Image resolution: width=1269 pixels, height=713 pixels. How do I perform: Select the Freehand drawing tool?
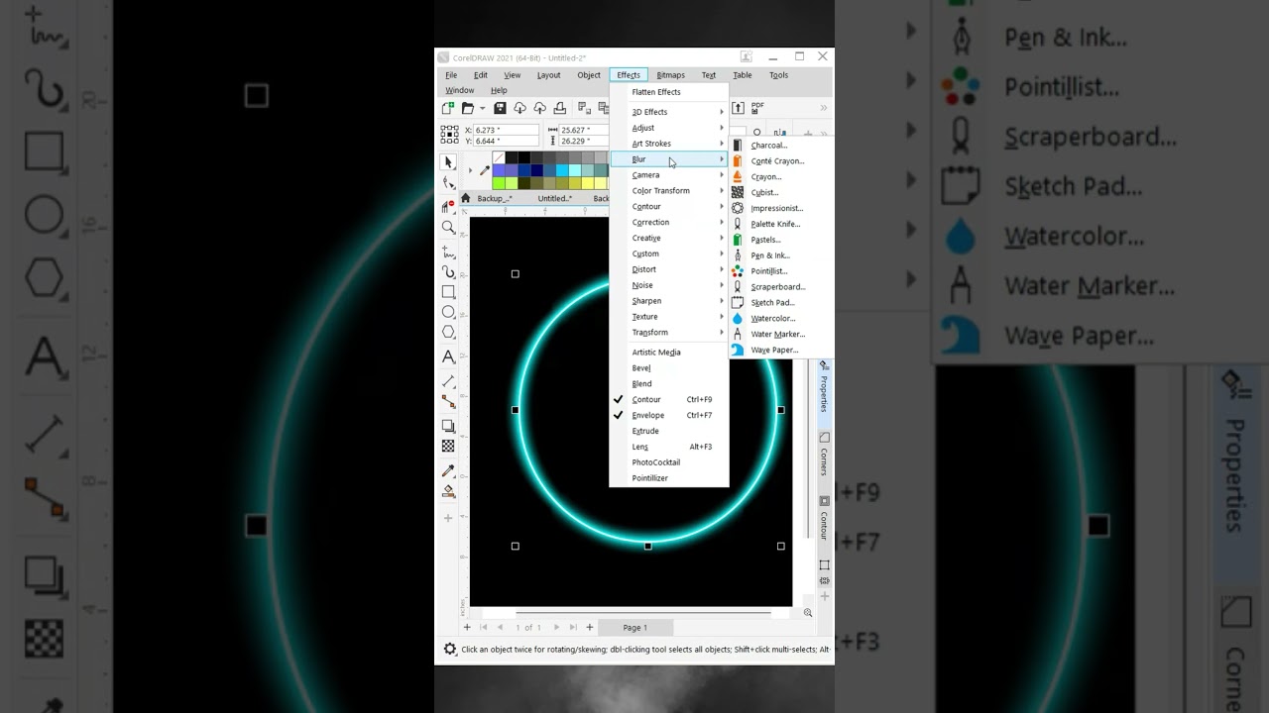click(x=448, y=251)
